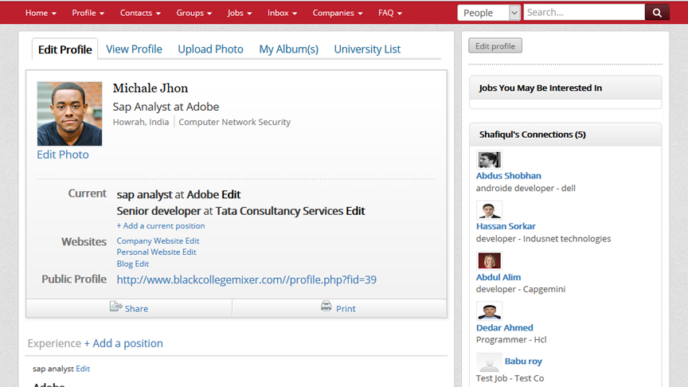Screen dimensions: 688x387
Task: Open Dedar Ahmed's avatar photo
Action: [x=489, y=311]
